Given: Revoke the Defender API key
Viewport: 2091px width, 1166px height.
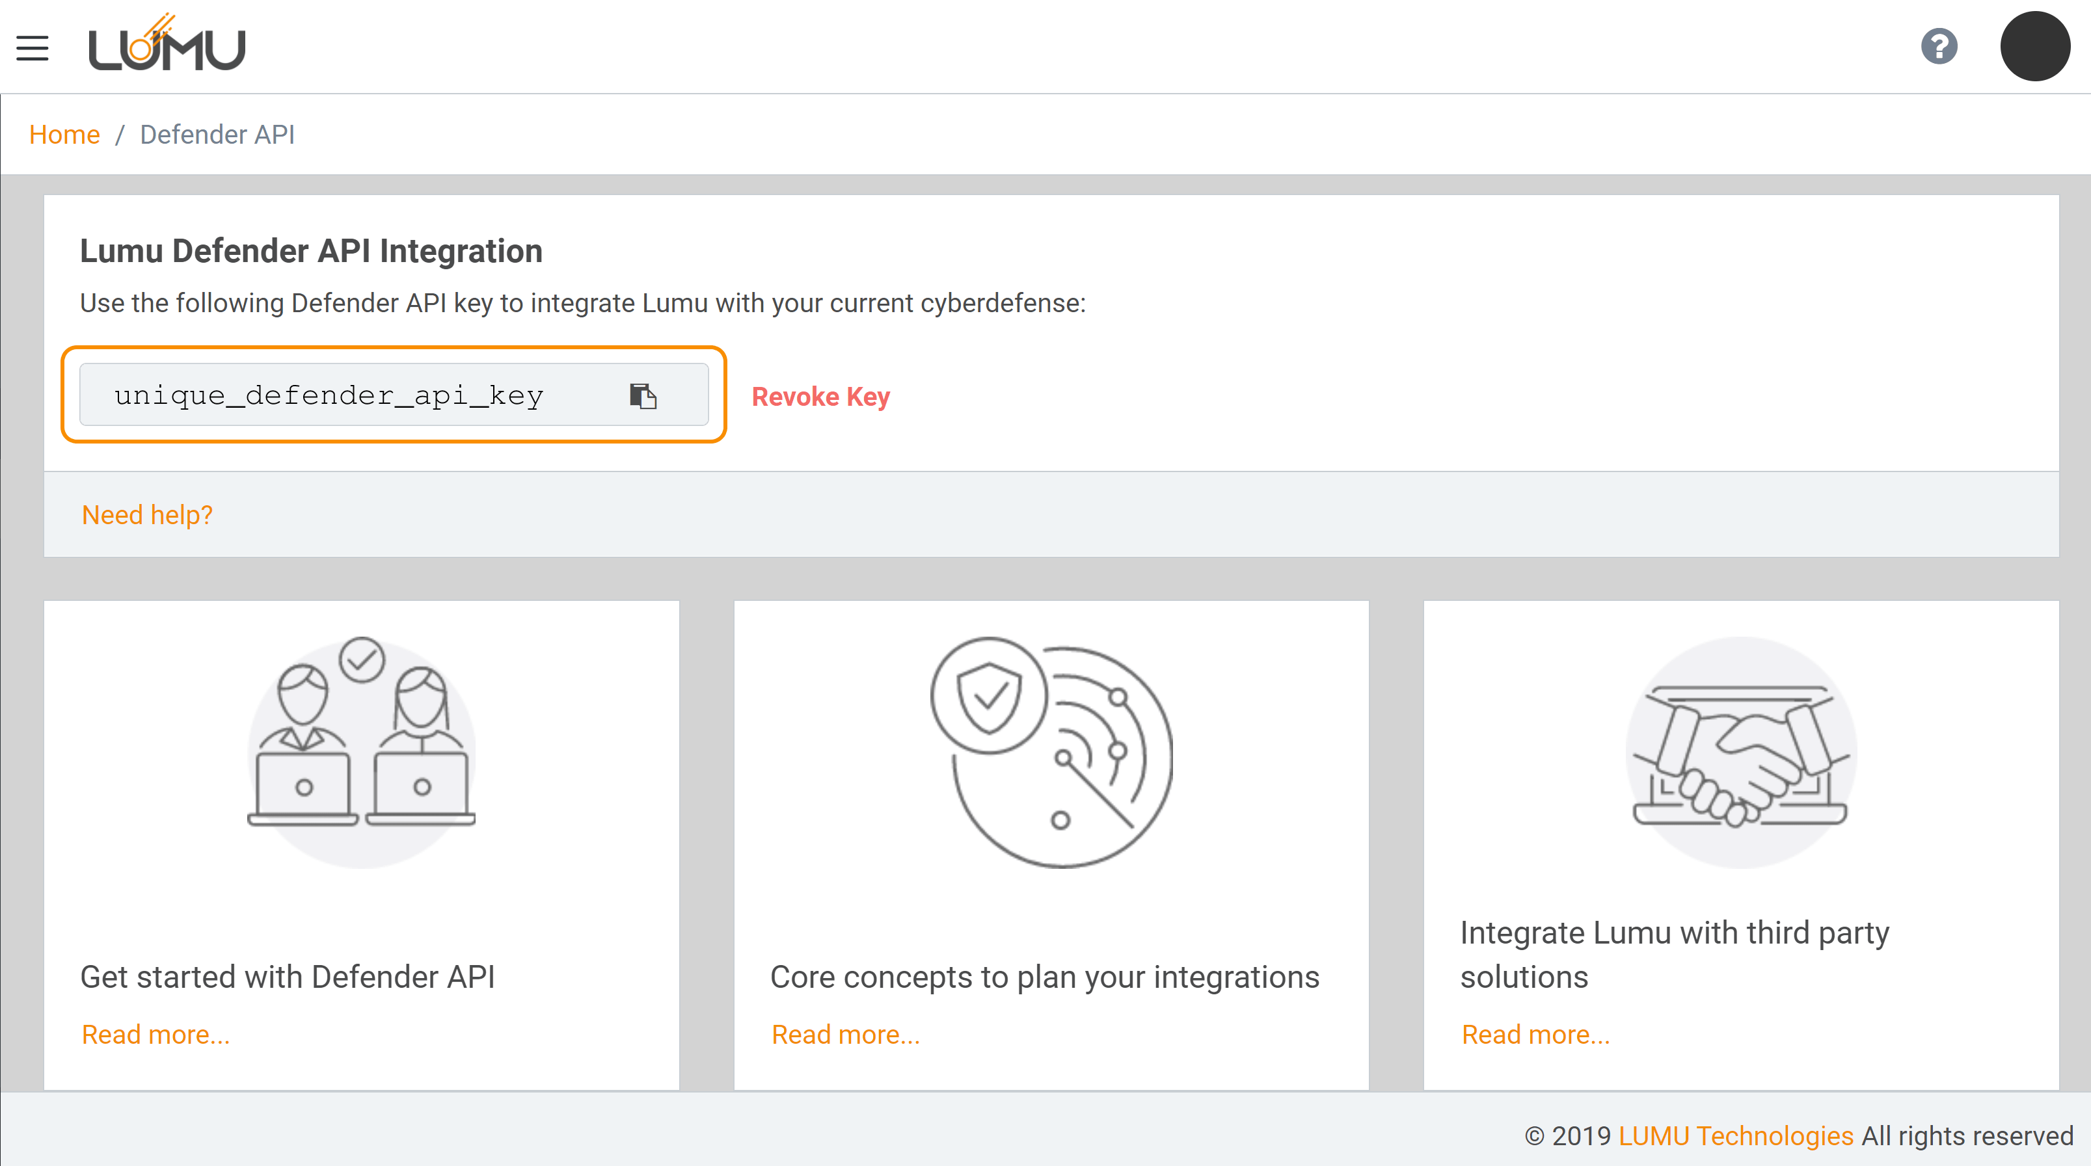Looking at the screenshot, I should click(820, 397).
